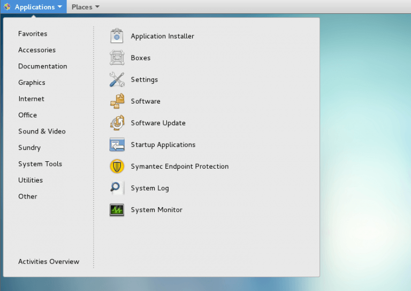This screenshot has width=411, height=291.
Task: Select the Graphics category
Action: pos(32,83)
